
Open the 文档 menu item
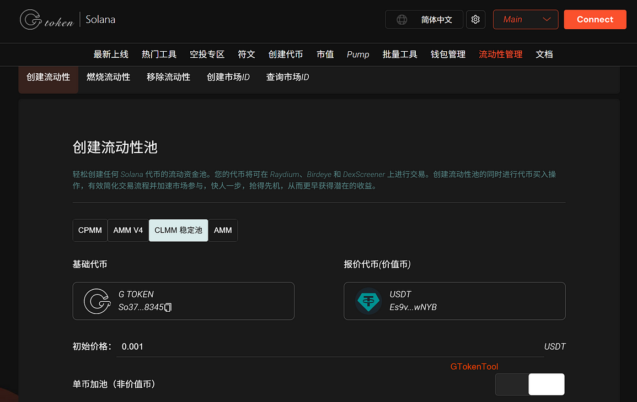click(544, 55)
